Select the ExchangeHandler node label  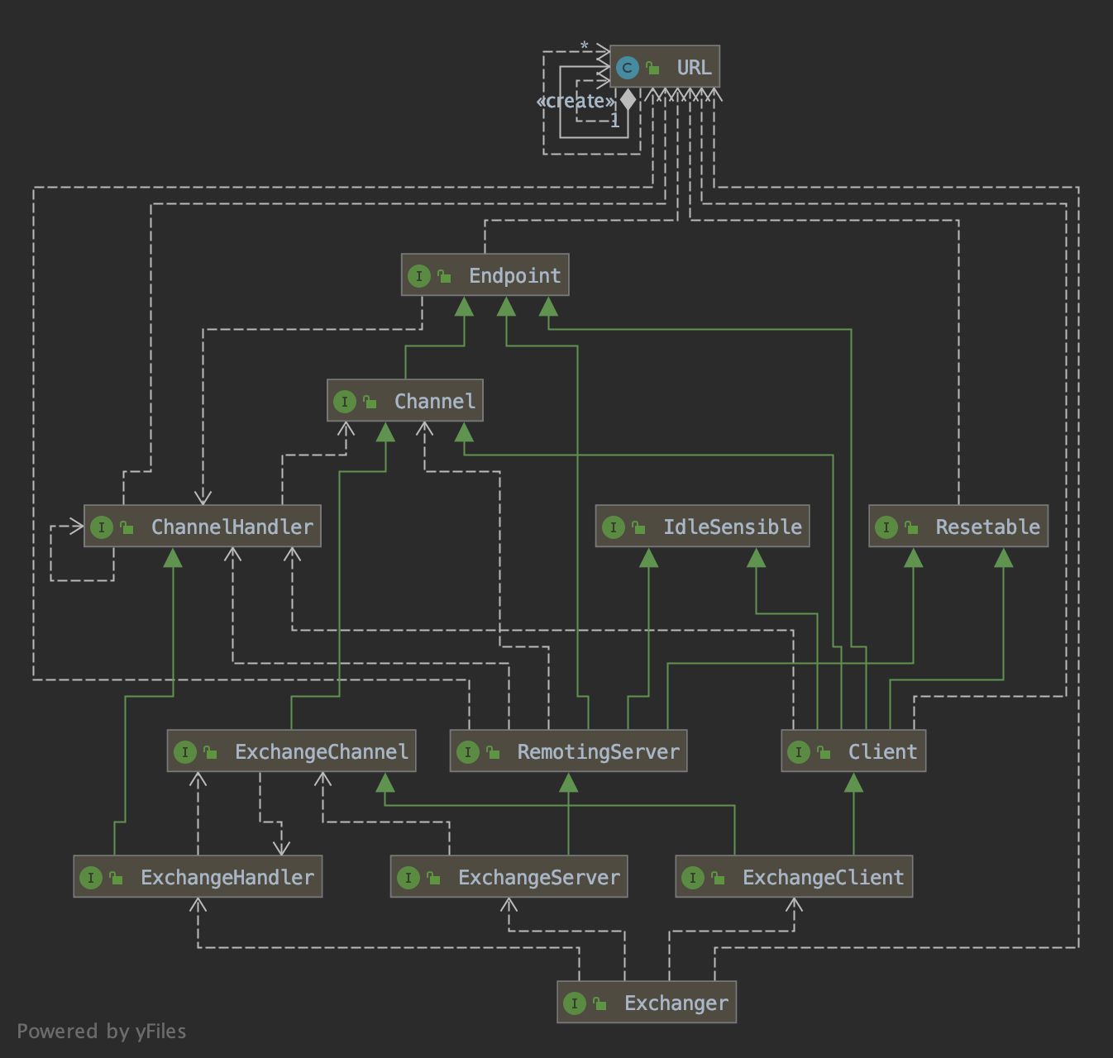tap(227, 878)
